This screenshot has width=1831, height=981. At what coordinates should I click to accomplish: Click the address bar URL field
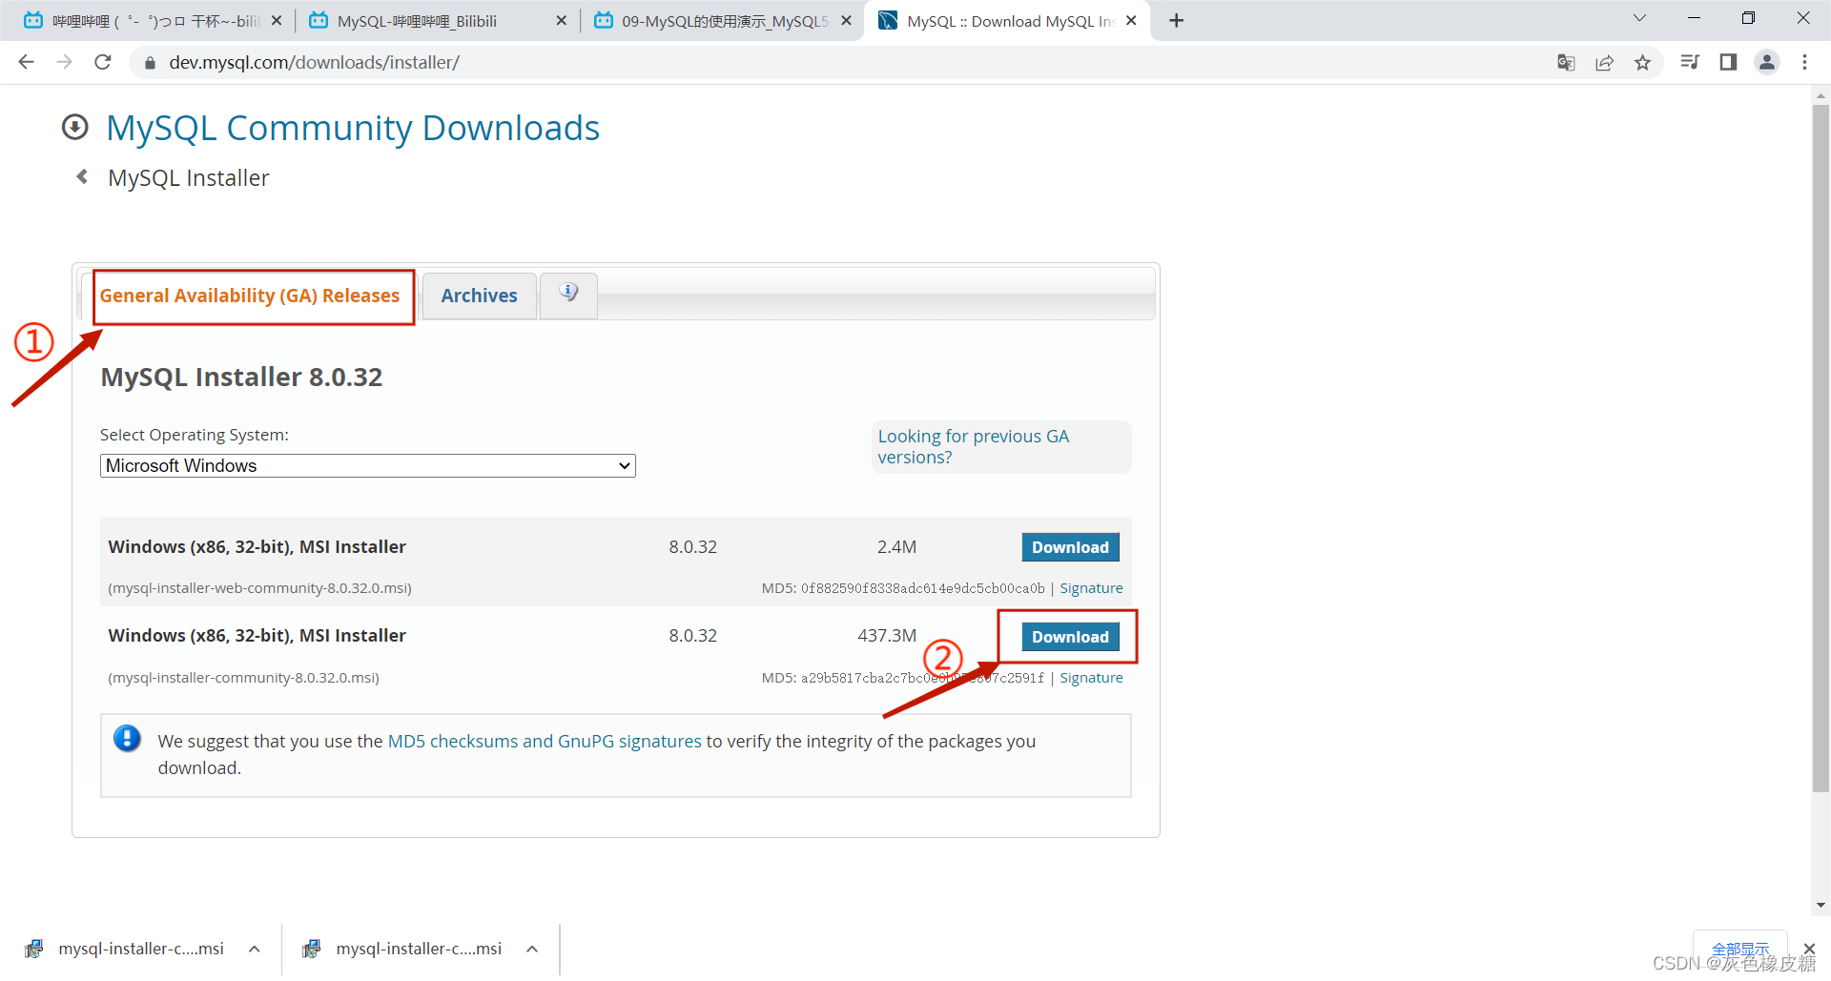[x=839, y=62]
